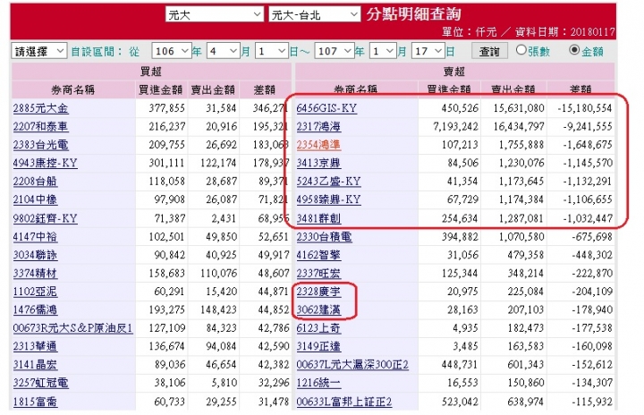Open the start month 4 dropdown
The height and width of the screenshot is (415, 644).
pyautogui.click(x=224, y=51)
